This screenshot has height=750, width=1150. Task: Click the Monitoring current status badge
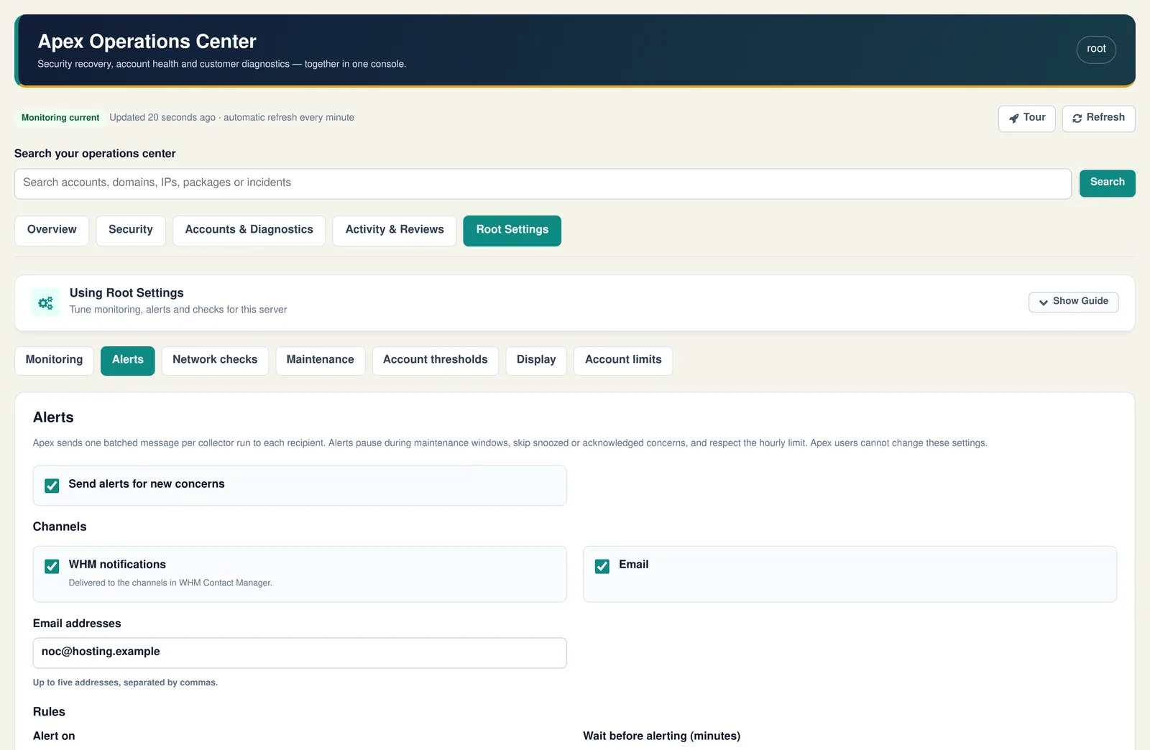60,118
